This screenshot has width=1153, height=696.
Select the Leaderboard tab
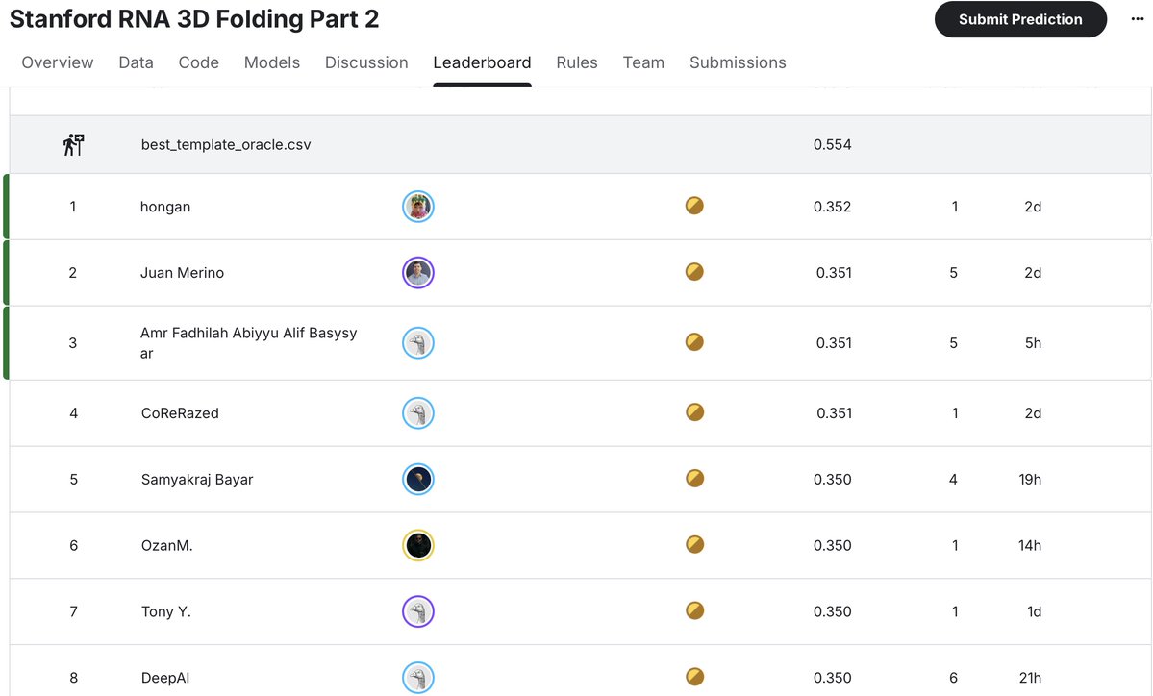point(482,62)
